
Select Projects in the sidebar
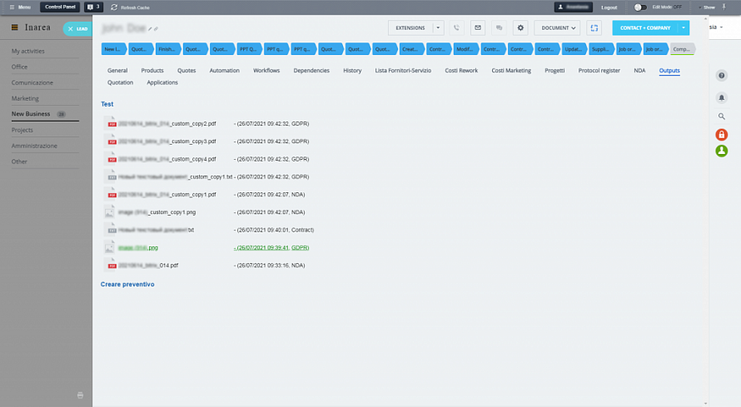pos(22,130)
